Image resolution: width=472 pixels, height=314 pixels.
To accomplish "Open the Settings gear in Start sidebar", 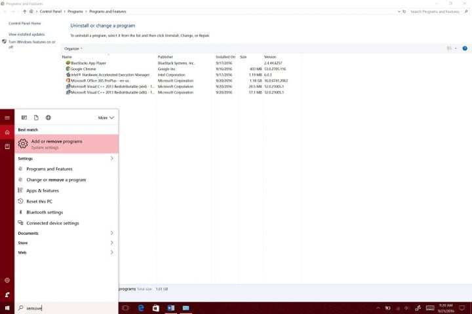I will (7, 281).
